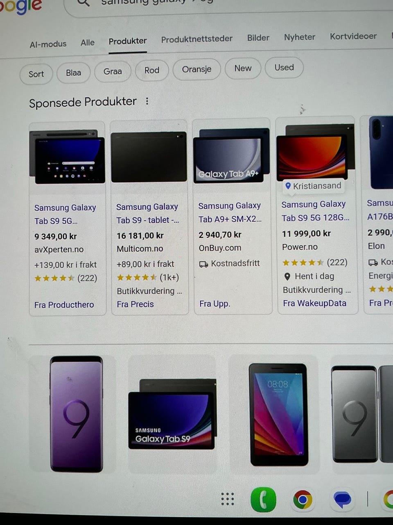Viewport: 393px width, 525px height.
Task: Open the tablet image showing 08:08
Action: [x=278, y=414]
